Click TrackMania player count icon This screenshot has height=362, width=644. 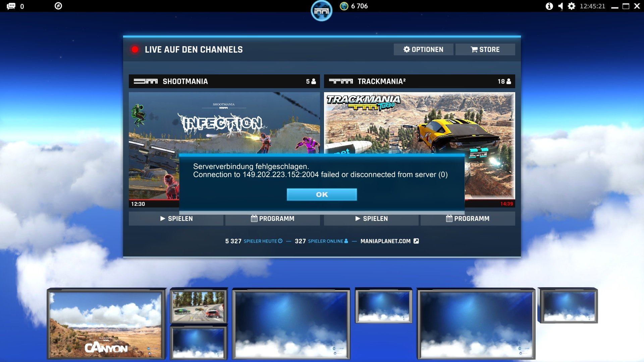509,81
